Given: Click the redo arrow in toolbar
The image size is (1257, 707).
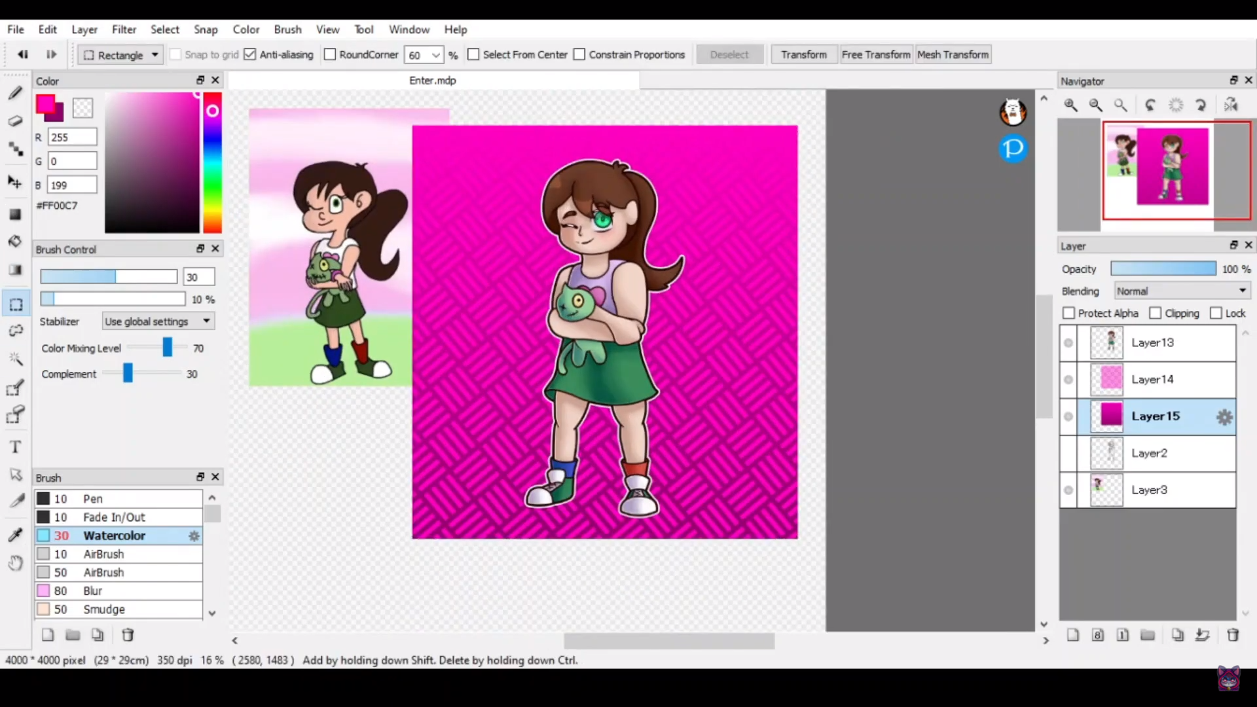Looking at the screenshot, I should tap(51, 54).
